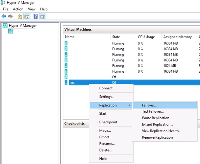Screen dimensions: 200x164
Task: Select Test Failover... in the submenu
Action: (164, 112)
